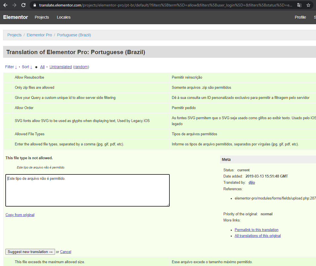316x266 pixels.
Task: Click translation 'Tipos de arquivos permitidos'
Action: point(194,134)
